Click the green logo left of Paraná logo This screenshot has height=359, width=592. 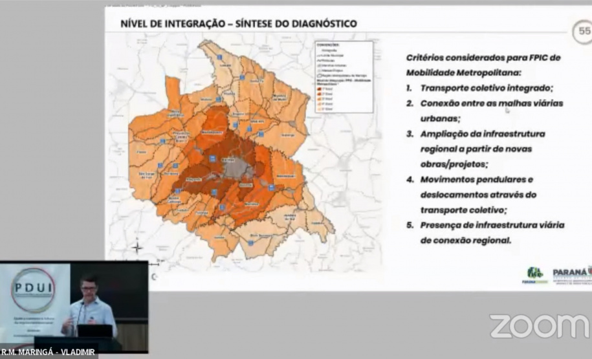click(x=535, y=275)
